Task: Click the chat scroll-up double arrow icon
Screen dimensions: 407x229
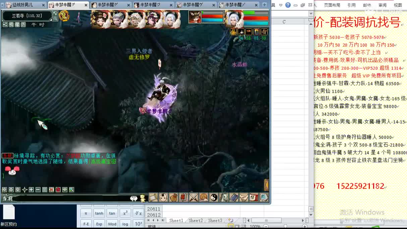Action: [11, 190]
